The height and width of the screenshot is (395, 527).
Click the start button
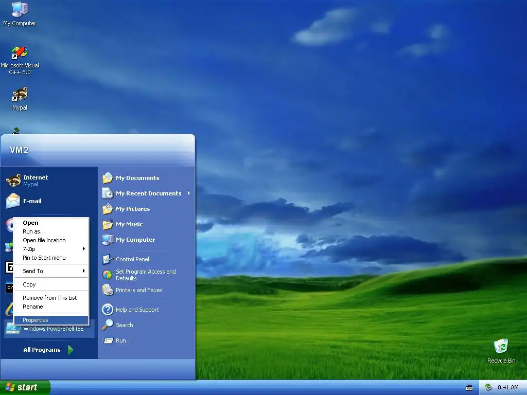25,387
